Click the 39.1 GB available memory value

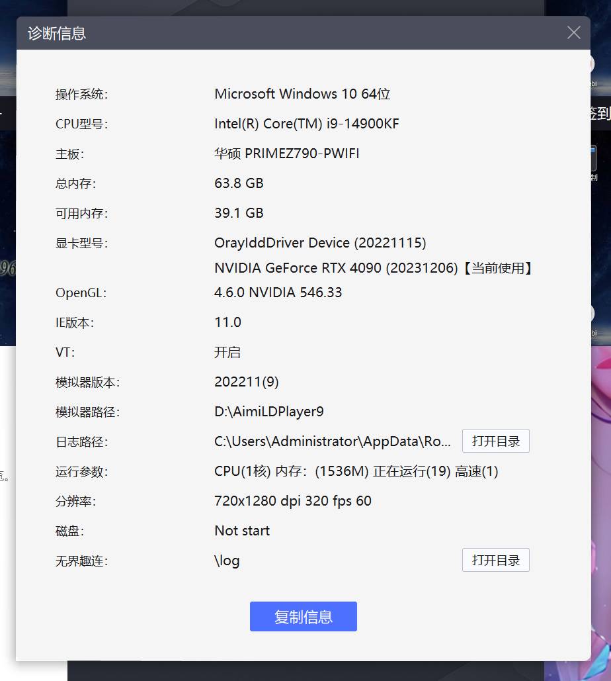[239, 213]
